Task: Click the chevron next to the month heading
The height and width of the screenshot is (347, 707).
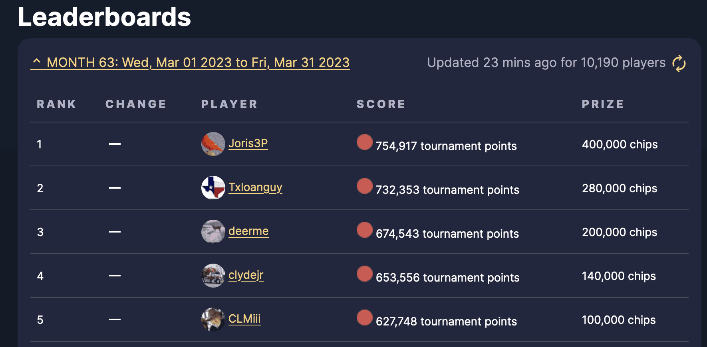Action: click(x=37, y=62)
